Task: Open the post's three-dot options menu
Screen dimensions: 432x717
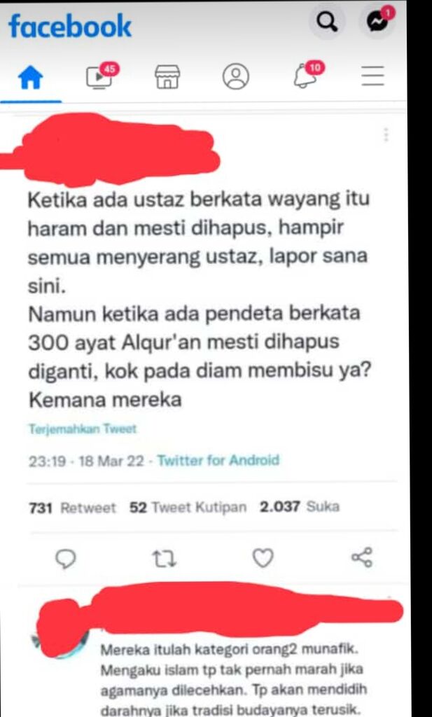Action: click(386, 135)
